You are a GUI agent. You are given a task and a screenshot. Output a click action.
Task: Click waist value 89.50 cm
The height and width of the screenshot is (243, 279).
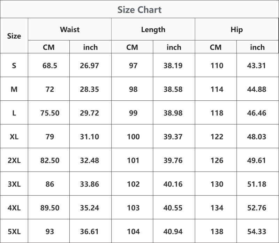click(x=50, y=208)
